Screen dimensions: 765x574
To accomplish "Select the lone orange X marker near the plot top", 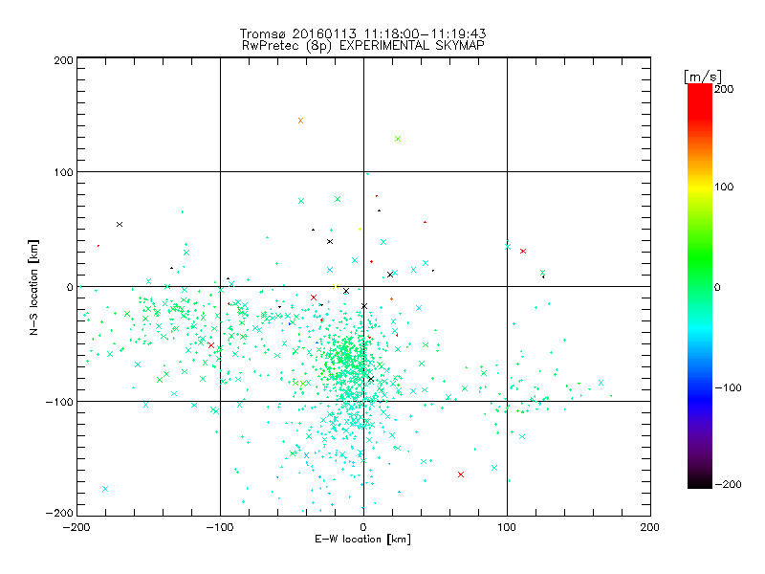I will pos(300,121).
